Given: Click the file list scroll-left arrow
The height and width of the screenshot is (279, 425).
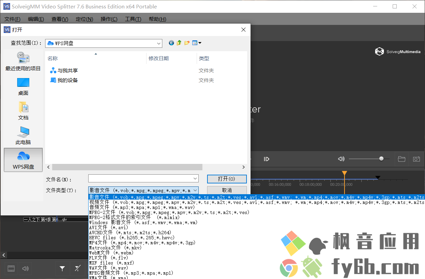Looking at the screenshot, I should [48, 167].
